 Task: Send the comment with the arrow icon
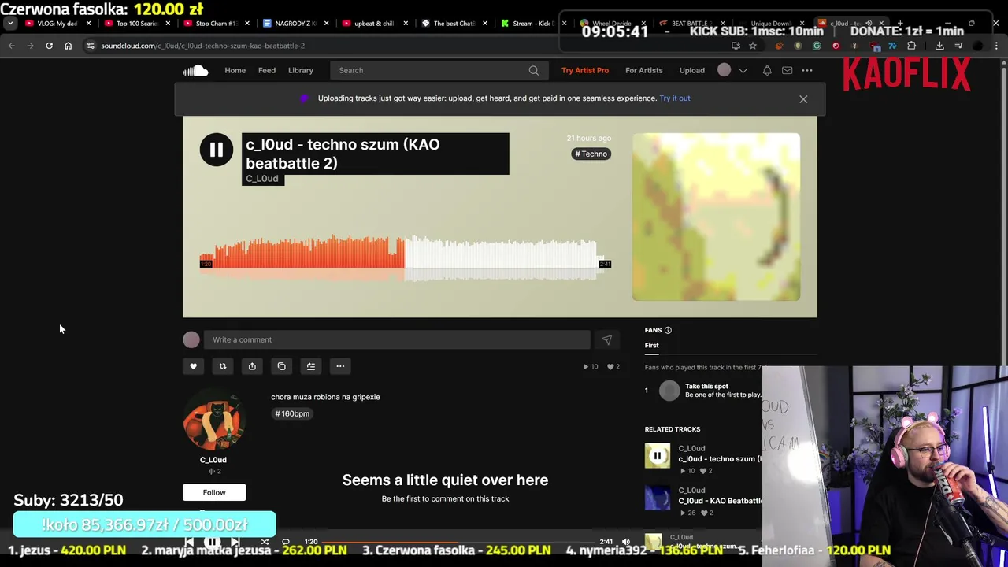pos(606,339)
